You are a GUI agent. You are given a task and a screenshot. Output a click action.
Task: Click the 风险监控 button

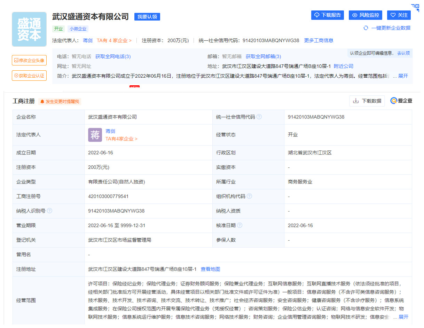[x=366, y=15]
